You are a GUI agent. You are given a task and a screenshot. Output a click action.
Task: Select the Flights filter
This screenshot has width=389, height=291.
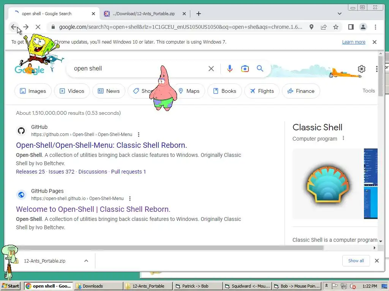(x=262, y=91)
